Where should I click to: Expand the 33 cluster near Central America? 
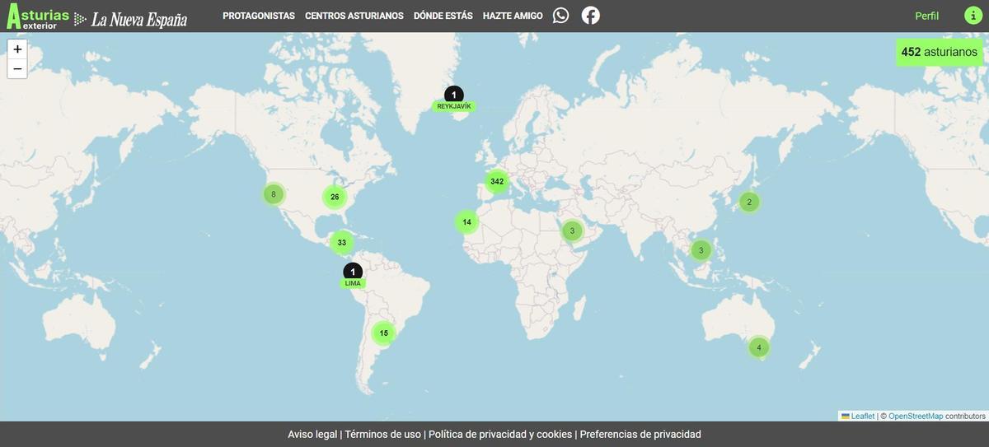click(x=341, y=243)
